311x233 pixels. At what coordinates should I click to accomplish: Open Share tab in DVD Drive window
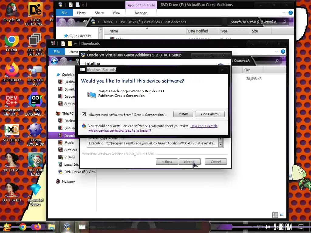99,13
